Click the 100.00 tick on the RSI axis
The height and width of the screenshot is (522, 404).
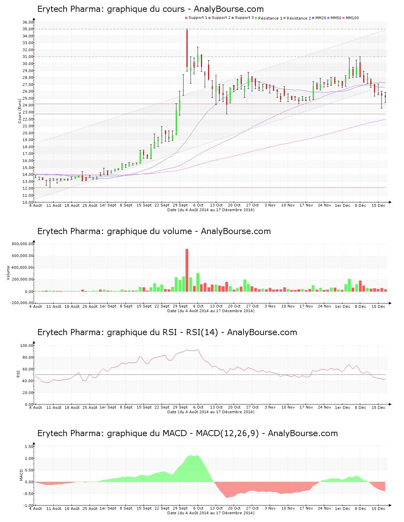point(27,346)
